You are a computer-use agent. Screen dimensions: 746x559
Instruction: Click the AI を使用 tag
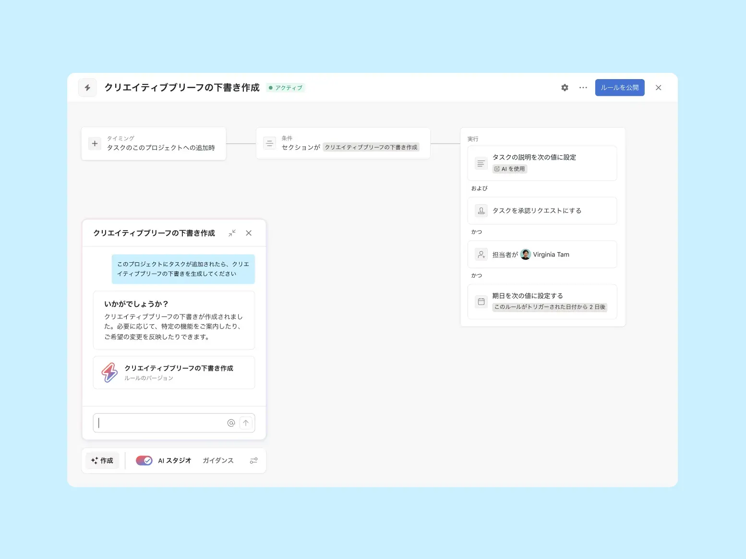(x=510, y=169)
